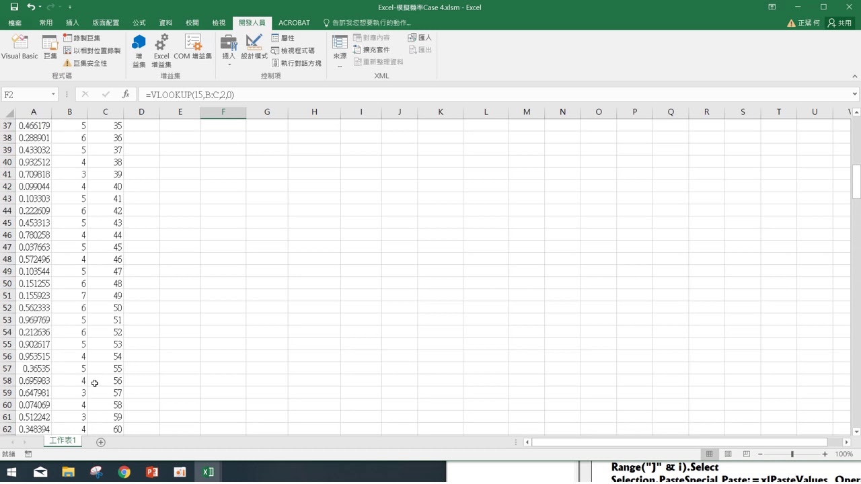Screen dimensions: 861x484
Task: Open control 屬性 properties
Action: (x=283, y=38)
